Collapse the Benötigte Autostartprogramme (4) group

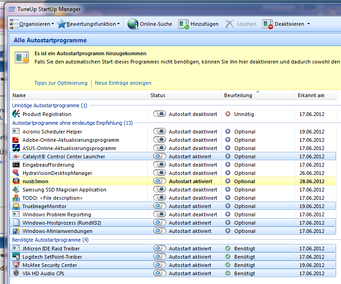point(50,240)
